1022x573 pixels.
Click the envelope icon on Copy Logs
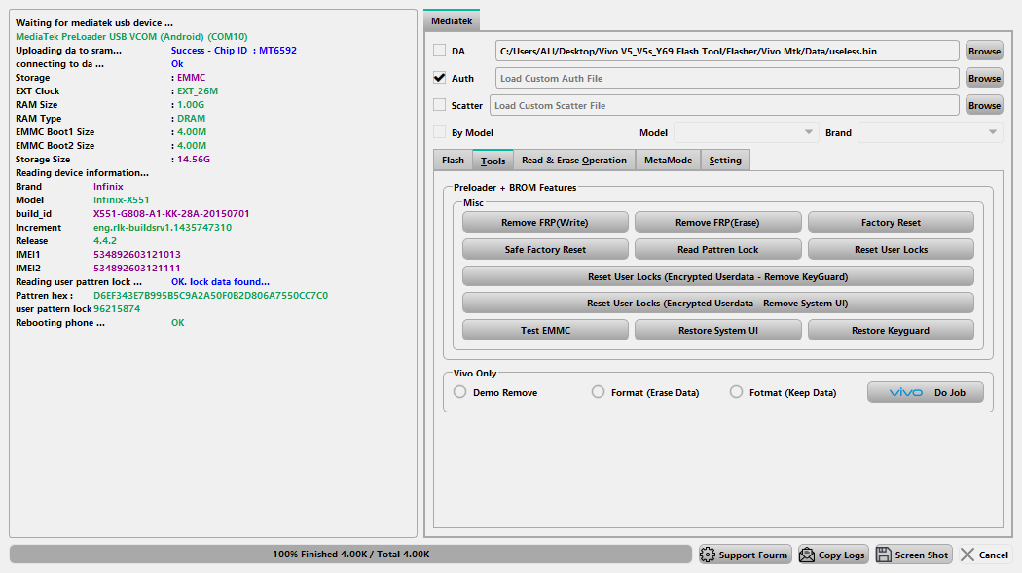tap(807, 555)
